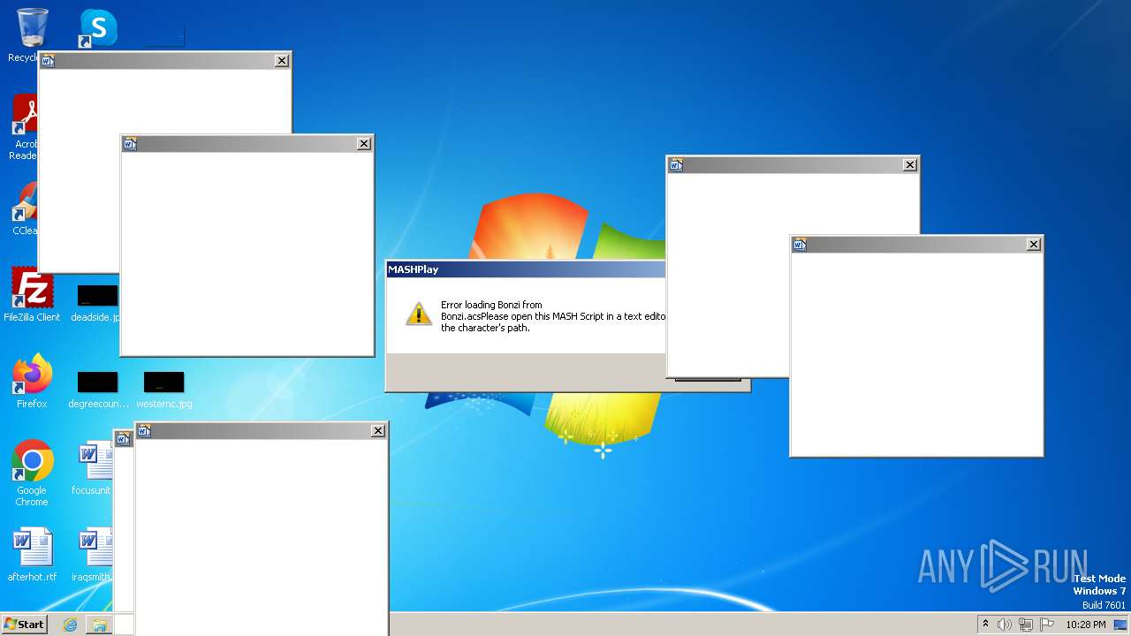Select the CCleaner desktop shortcut
1131x636 pixels.
(27, 208)
